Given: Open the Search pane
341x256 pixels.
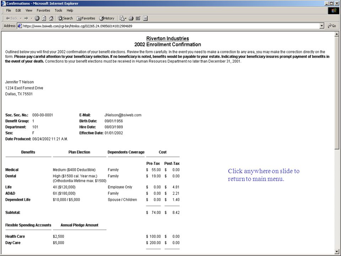Looking at the screenshot, I should 65,18.
